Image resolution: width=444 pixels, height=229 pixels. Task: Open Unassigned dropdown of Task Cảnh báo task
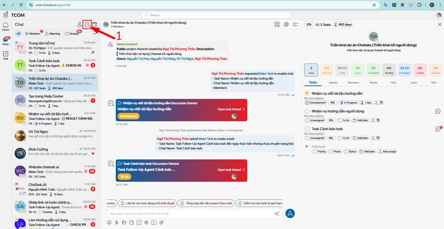pyautogui.click(x=315, y=138)
